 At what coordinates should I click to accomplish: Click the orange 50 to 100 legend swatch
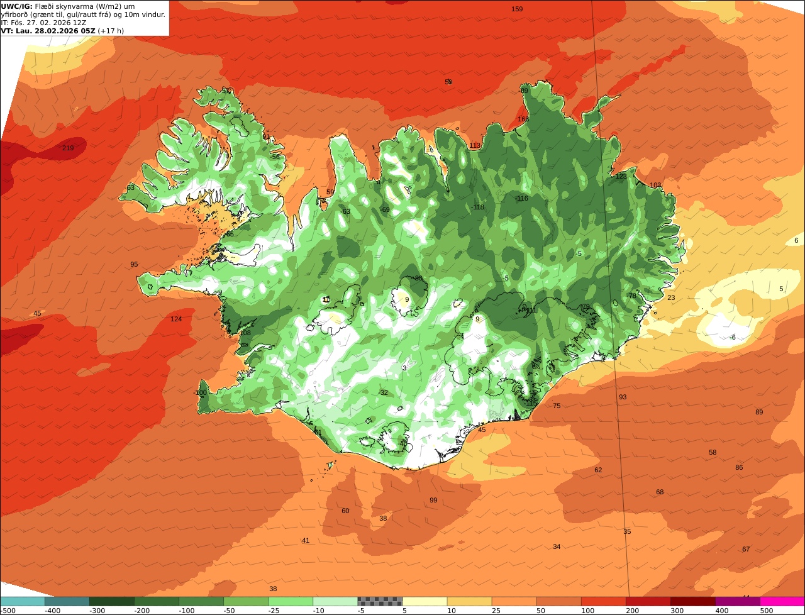558,601
